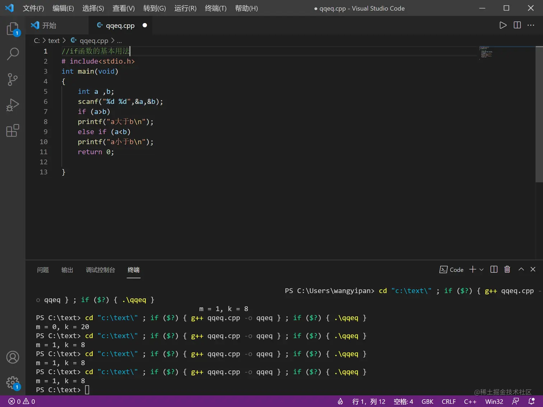543x407 pixels.
Task: Open the Accounts menu
Action: coord(13,357)
